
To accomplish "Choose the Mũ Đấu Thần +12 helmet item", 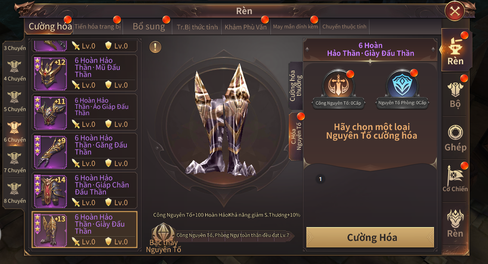I will pyautogui.click(x=85, y=73).
